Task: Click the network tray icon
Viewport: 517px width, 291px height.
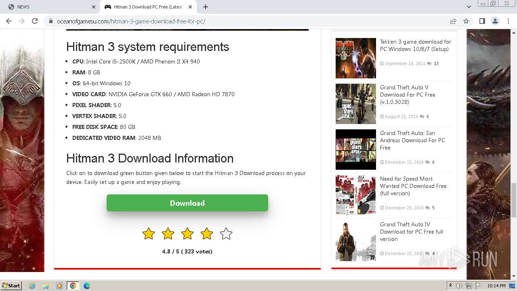Action: pos(469,286)
